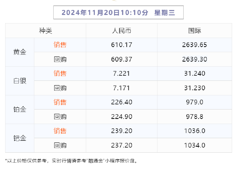
Task: Select the 种类 column header
Action: click(45, 31)
